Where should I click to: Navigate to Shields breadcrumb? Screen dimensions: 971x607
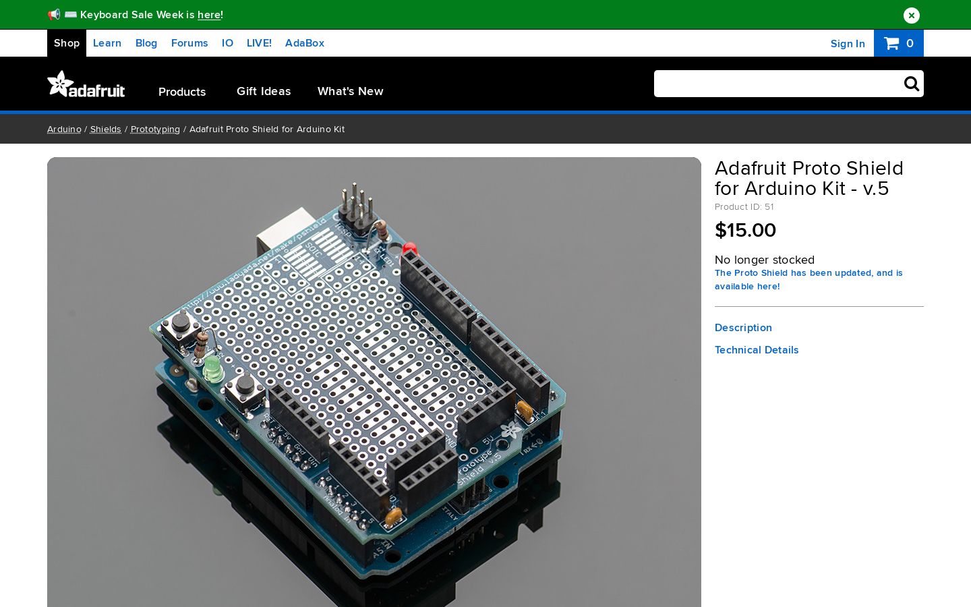(106, 129)
